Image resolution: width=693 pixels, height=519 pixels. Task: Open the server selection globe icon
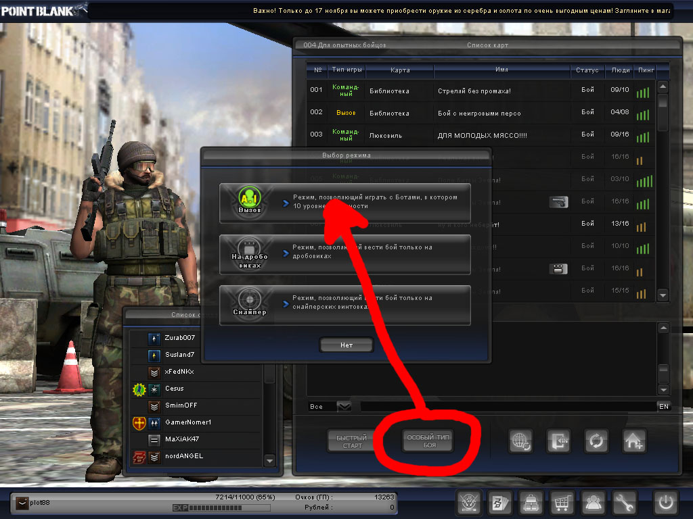click(520, 441)
